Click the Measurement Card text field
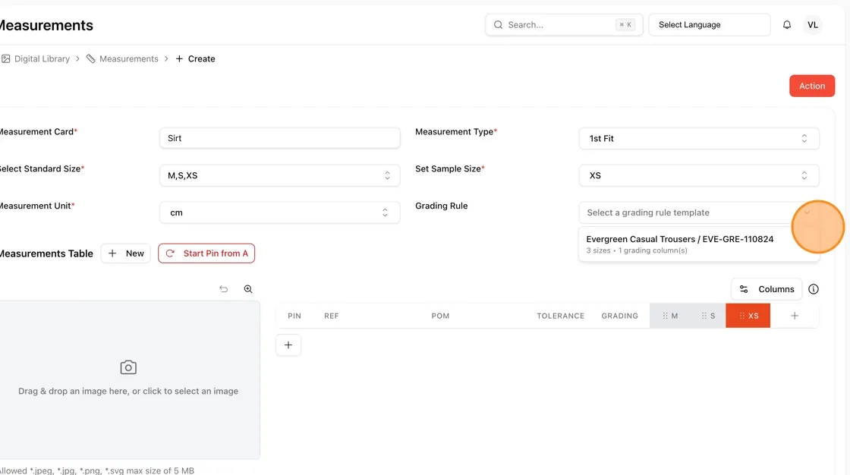Image resolution: width=850 pixels, height=475 pixels. click(x=280, y=138)
